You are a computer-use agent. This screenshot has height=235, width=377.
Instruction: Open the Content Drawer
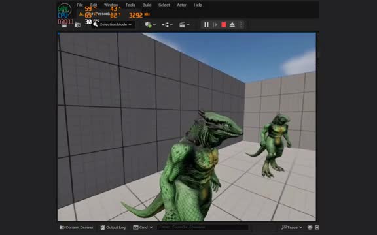point(77,227)
